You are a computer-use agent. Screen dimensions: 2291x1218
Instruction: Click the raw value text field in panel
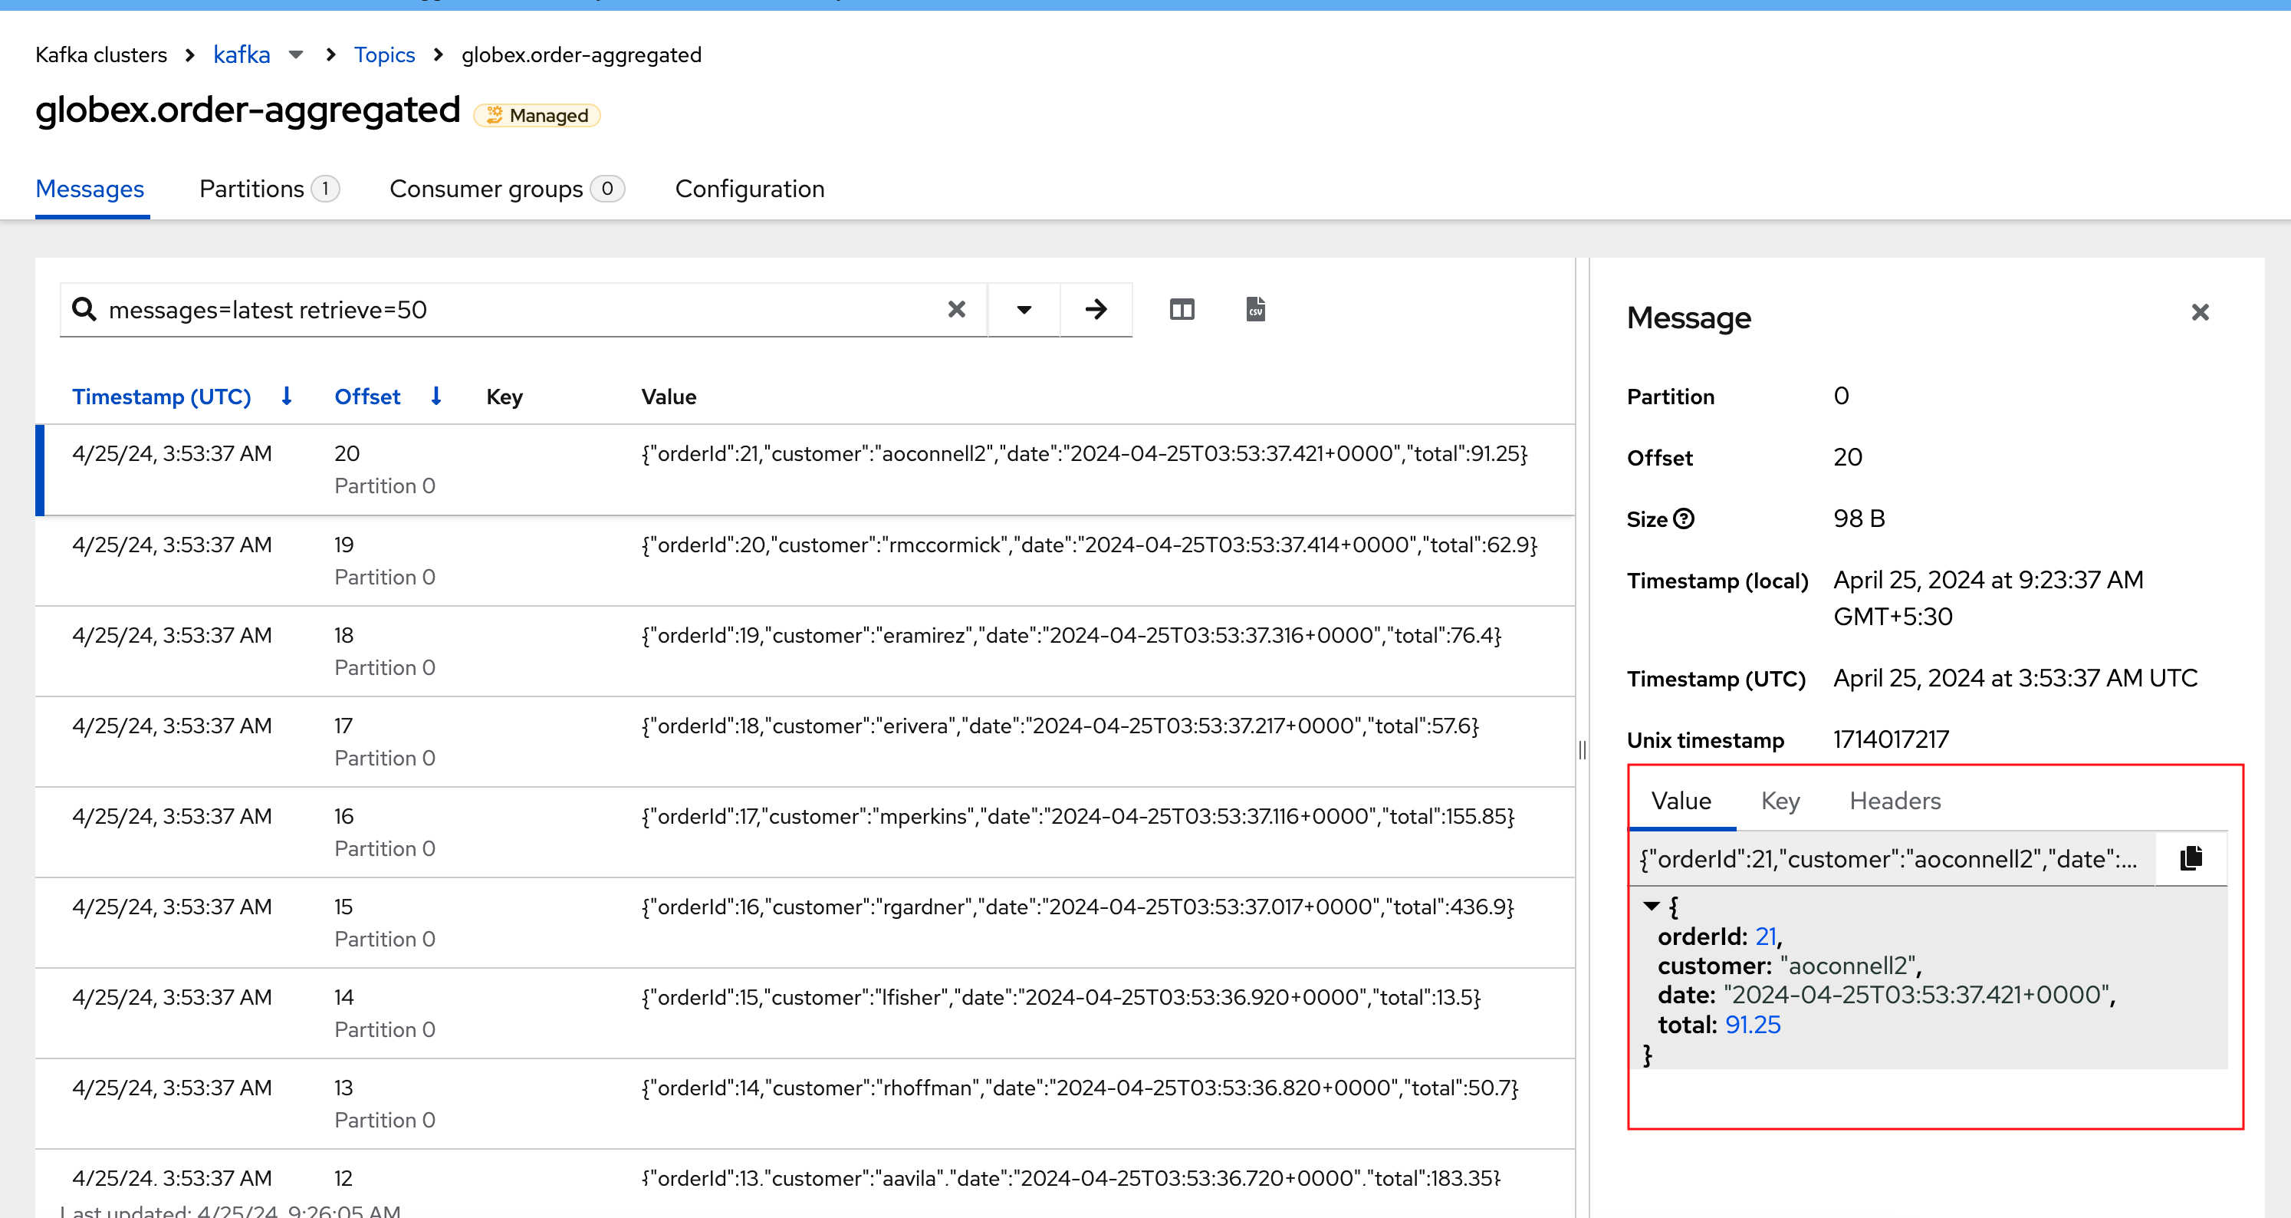(1892, 860)
